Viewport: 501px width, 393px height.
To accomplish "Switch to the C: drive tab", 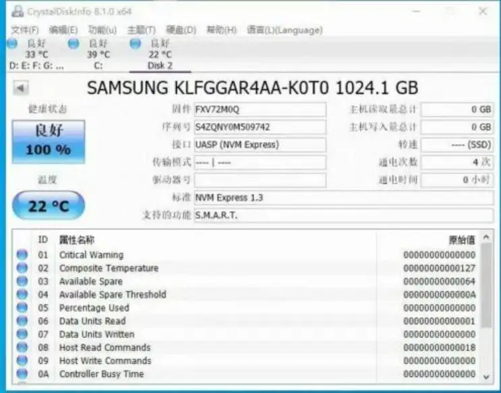I will tap(98, 55).
